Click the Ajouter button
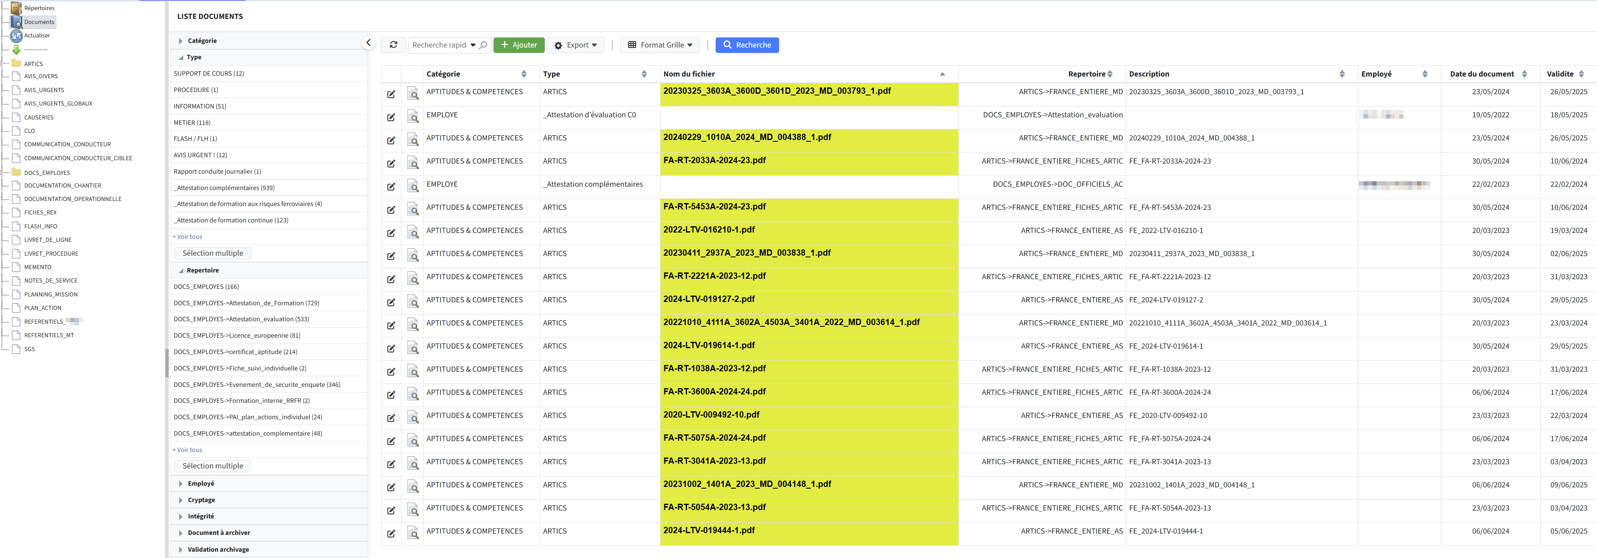The height and width of the screenshot is (558, 1597). 519,45
